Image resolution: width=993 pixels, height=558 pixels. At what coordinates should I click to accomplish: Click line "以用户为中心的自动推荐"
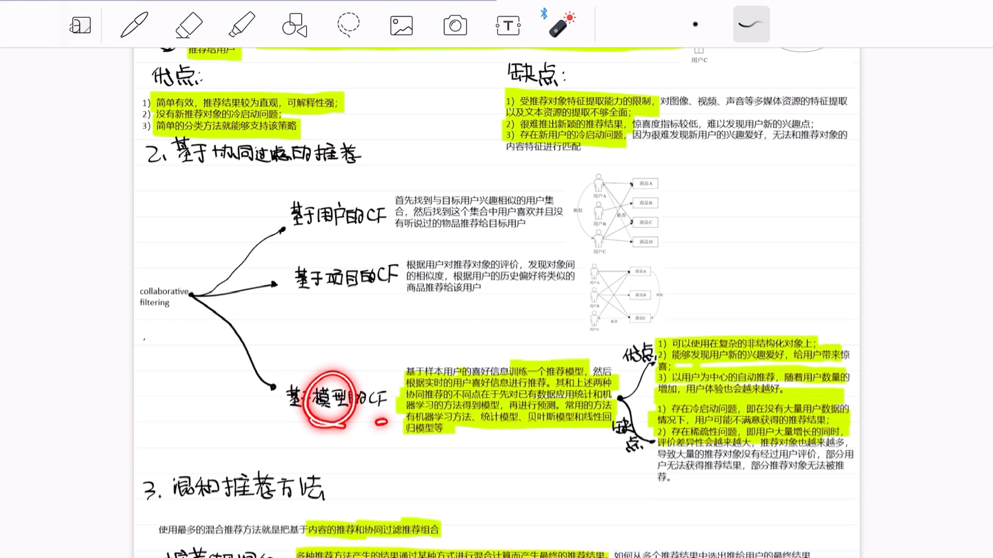[x=753, y=383]
